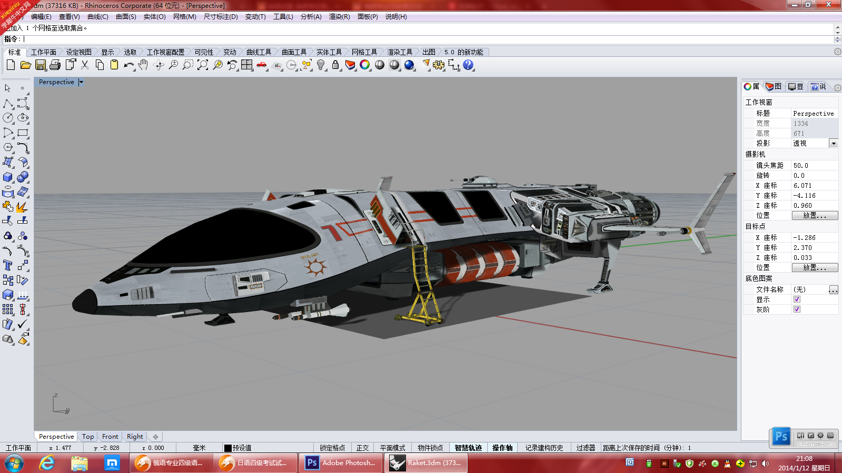Open Internet Explorer from the taskbar
842x473 pixels.
(47, 463)
